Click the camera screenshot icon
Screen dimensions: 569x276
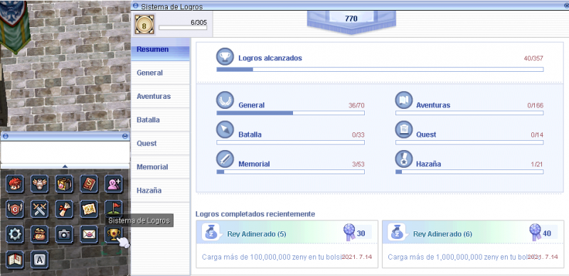coord(65,235)
